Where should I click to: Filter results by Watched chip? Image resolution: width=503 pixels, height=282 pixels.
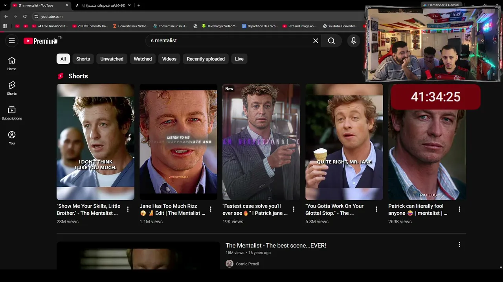143,59
